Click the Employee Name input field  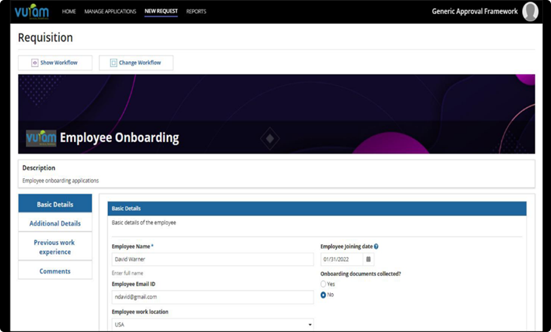pyautogui.click(x=212, y=259)
